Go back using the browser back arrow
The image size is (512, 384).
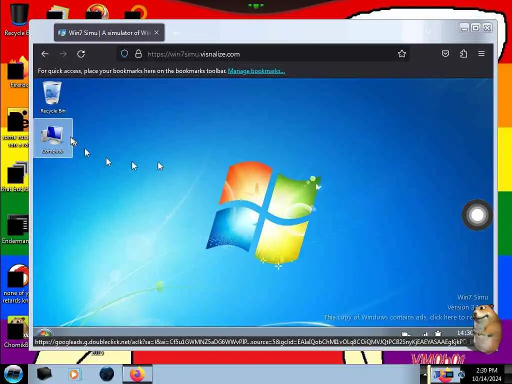45,54
